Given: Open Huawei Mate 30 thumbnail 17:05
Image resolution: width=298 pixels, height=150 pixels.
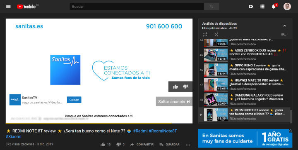Looking at the screenshot, I should coord(216,85).
